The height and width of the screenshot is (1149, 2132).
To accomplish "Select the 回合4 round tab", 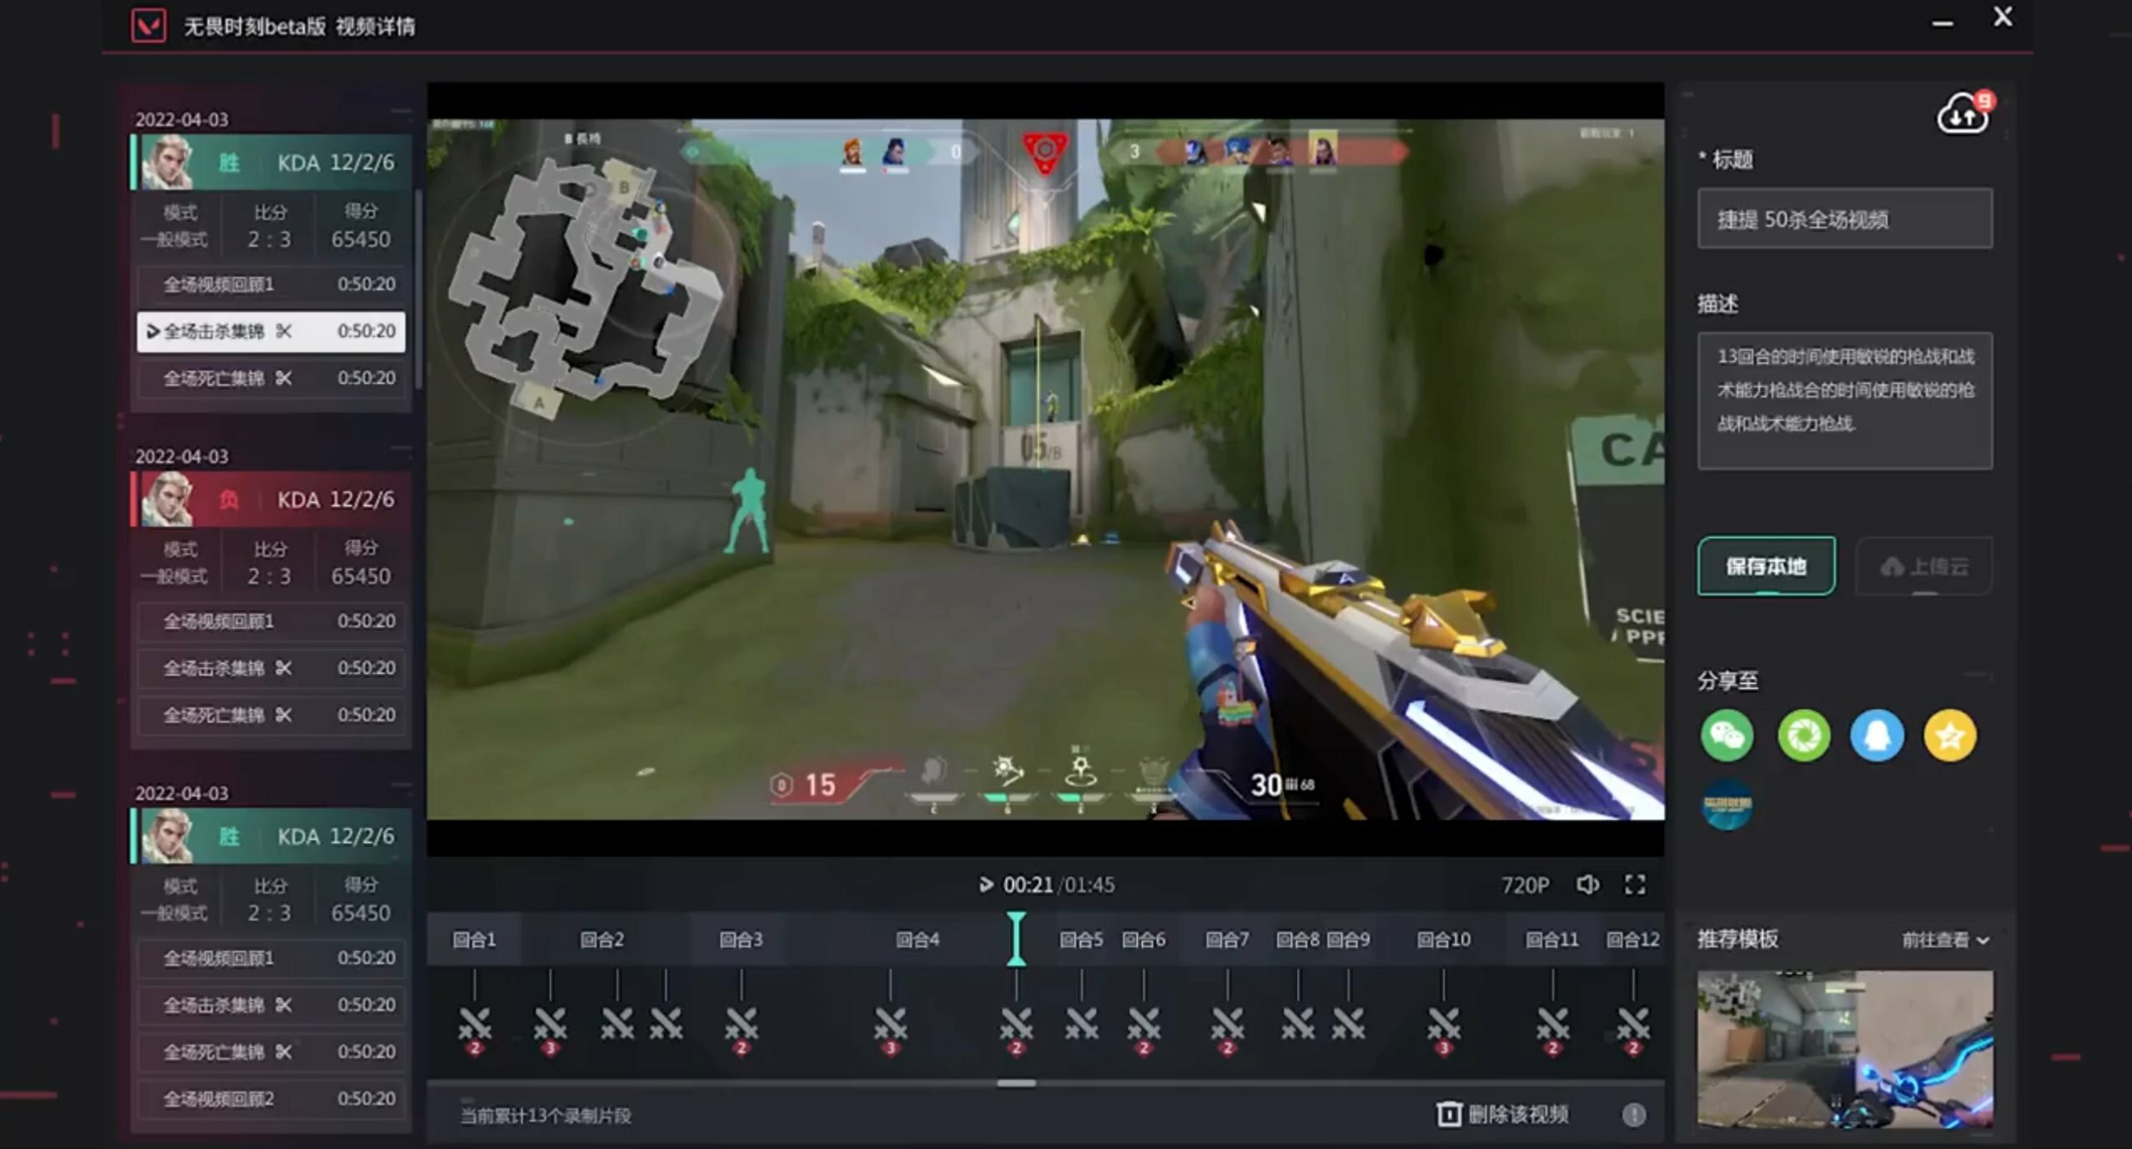I will 918,940.
